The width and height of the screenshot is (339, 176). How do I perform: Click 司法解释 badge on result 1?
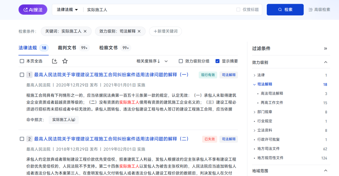(x=229, y=75)
